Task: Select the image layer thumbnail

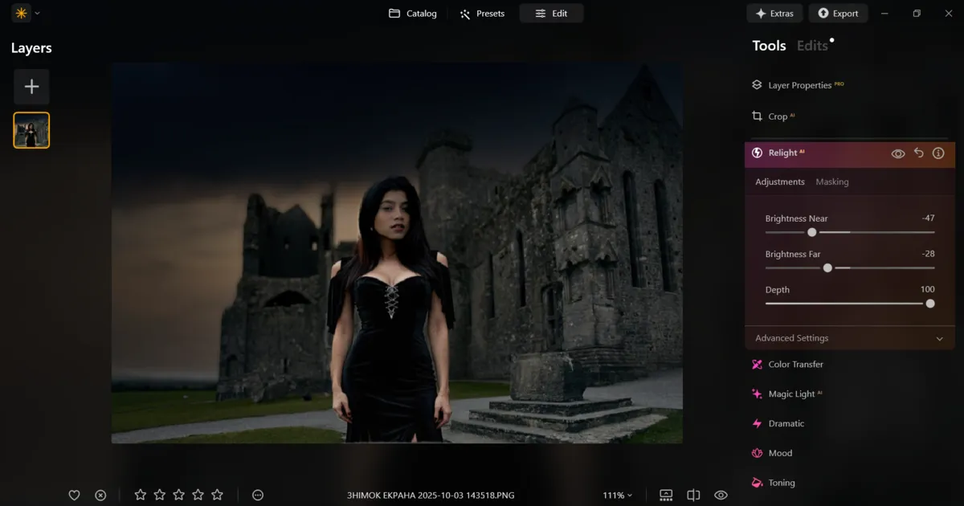Action: (31, 129)
